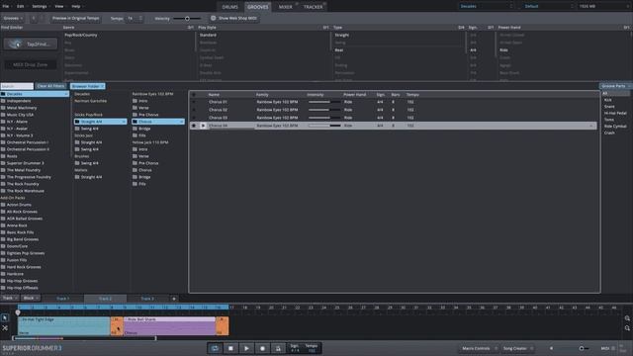Click the Chorus 01 intensity bar
The height and width of the screenshot is (356, 633).
point(324,102)
